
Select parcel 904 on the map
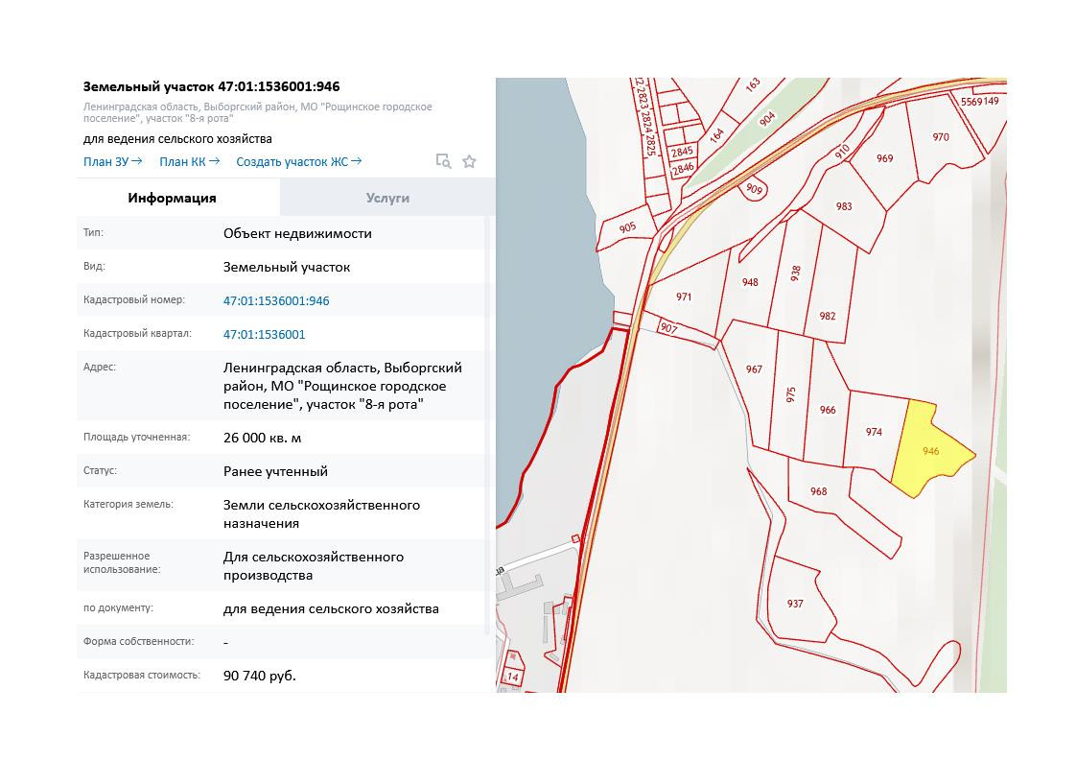766,119
